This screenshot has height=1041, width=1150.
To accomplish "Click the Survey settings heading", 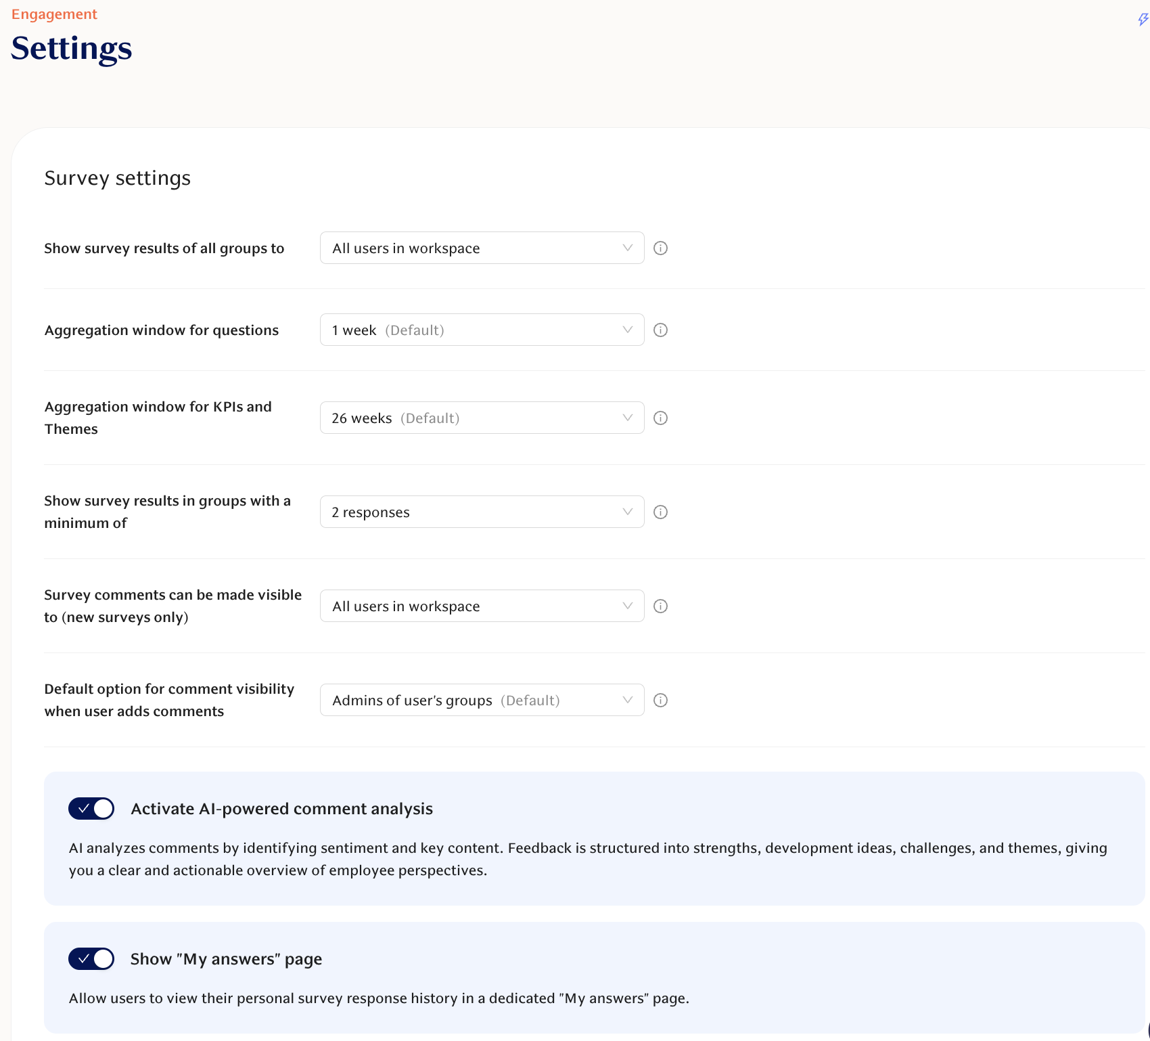I will 118,178.
